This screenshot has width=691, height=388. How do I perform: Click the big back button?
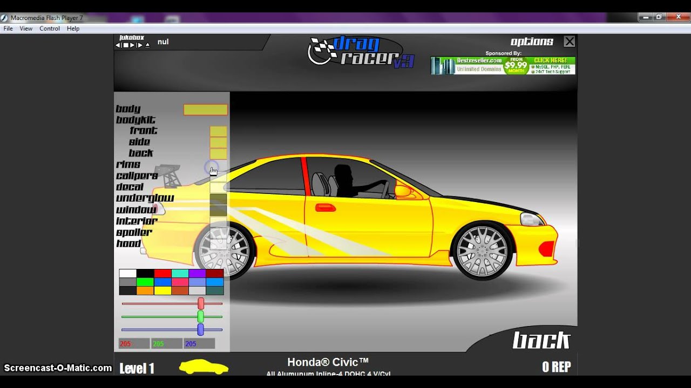[x=541, y=341]
